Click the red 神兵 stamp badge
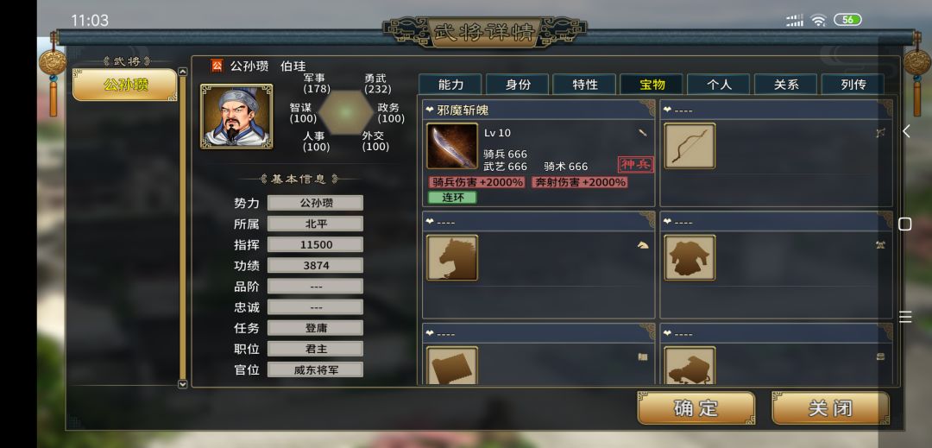Viewport: 932px width, 448px height. coord(635,165)
